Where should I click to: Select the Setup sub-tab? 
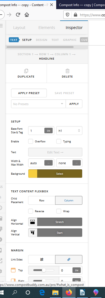coord(27,40)
